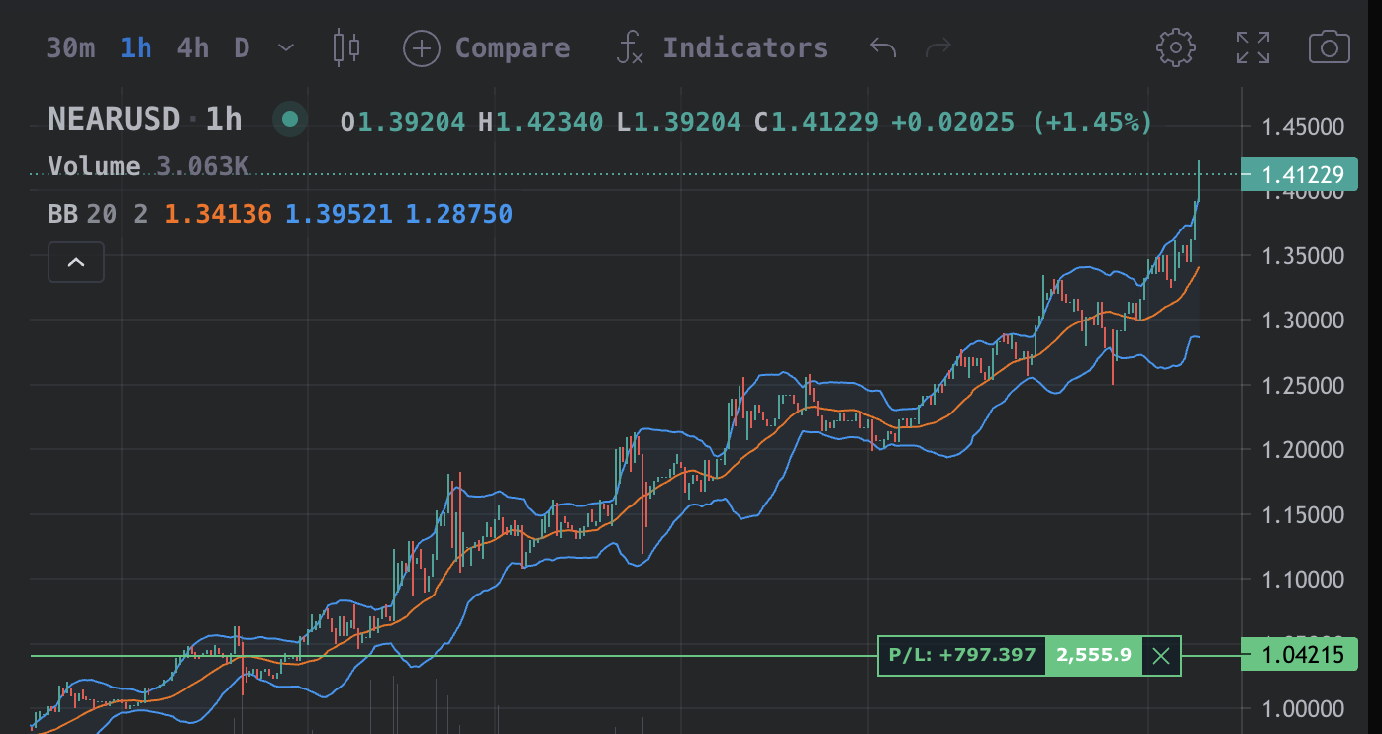Select the 1h timeframe
Viewport: 1382px width, 734px height.
(x=136, y=47)
